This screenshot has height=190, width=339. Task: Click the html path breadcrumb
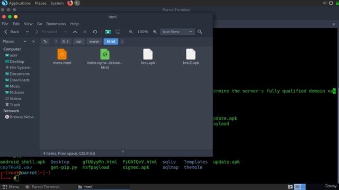(111, 41)
